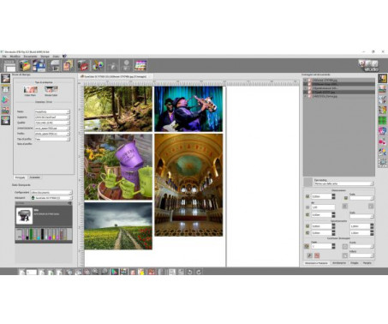Click the rotate clockwise icon in bottom toolbar

point(199,272)
